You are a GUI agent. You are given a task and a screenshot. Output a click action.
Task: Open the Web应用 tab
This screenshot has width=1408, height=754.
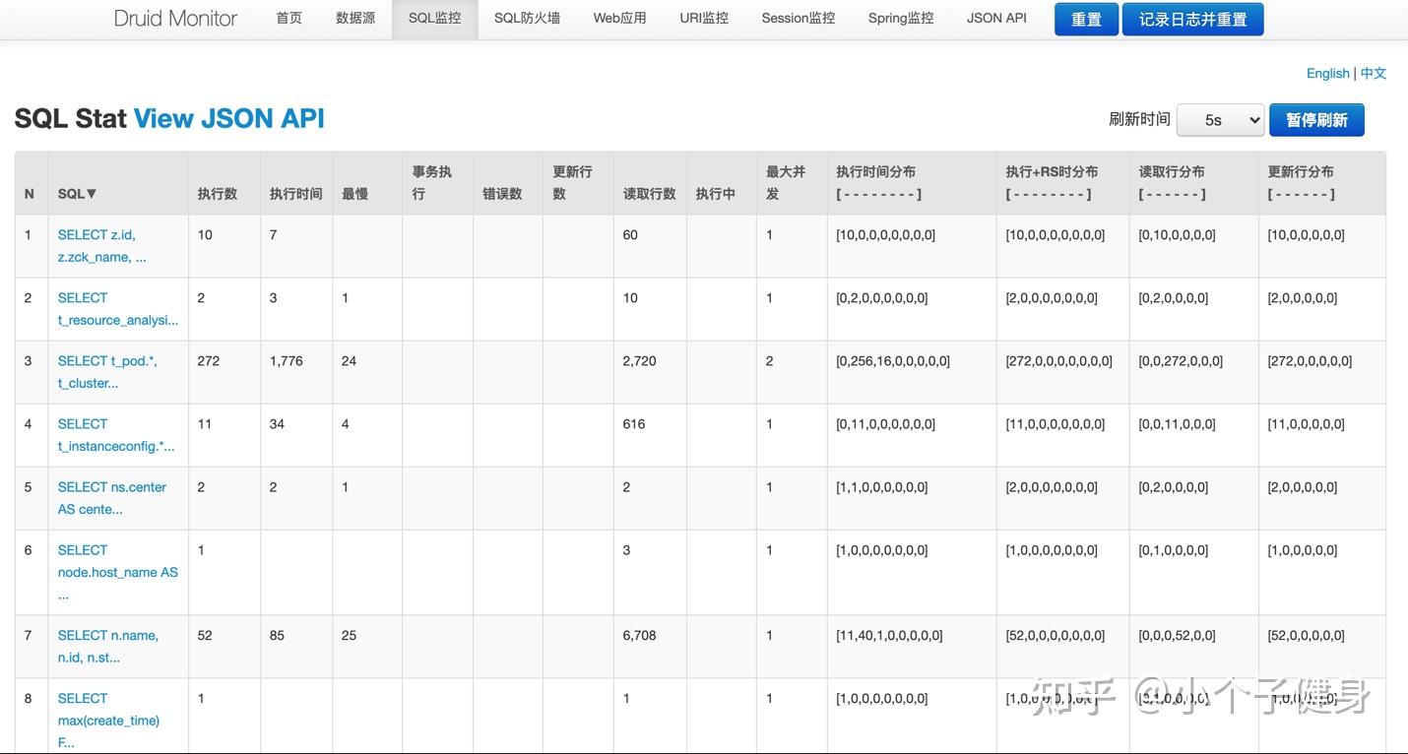(620, 18)
